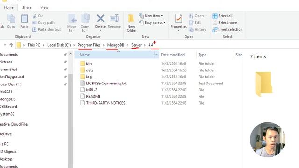Create a New folder
The image size is (299, 168).
point(131,23)
